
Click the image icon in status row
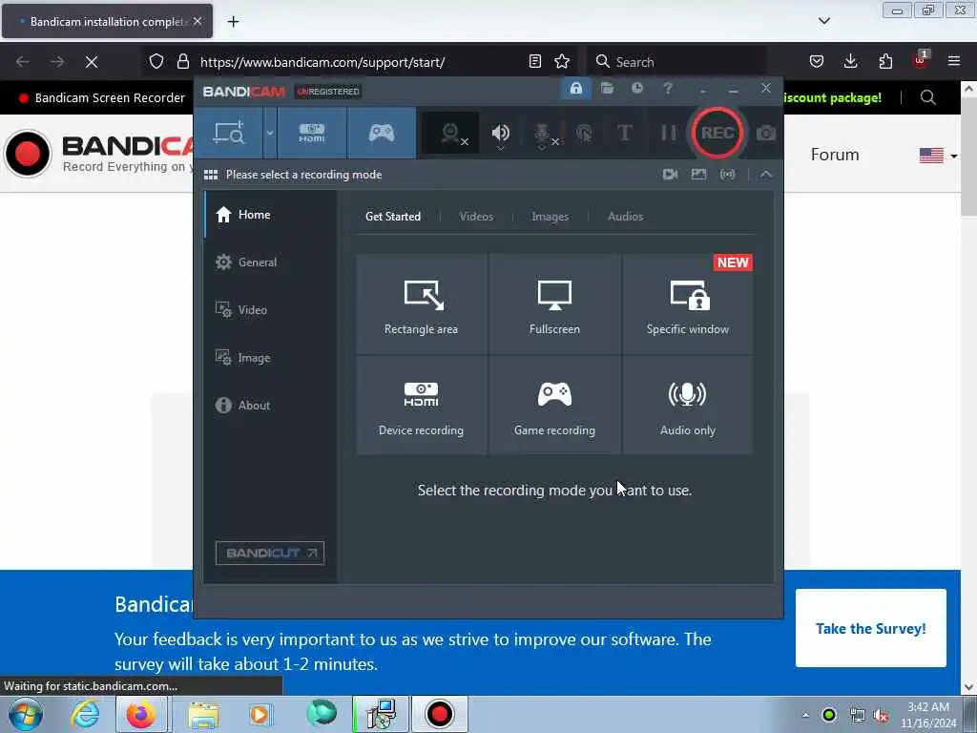pos(699,175)
